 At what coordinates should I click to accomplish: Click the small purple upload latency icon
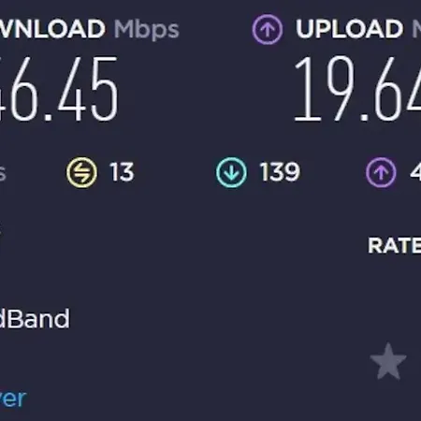point(381,172)
